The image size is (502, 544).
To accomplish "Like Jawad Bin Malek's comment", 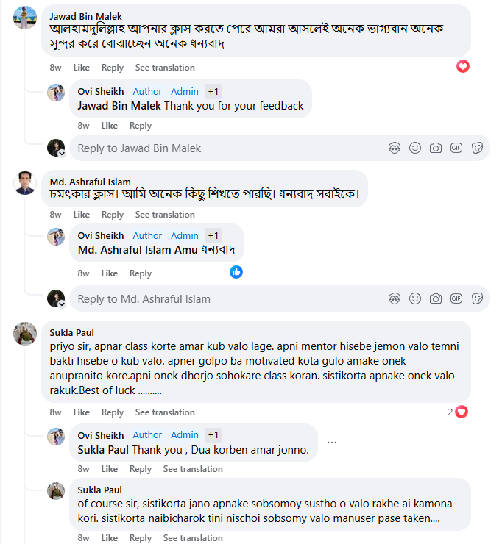I will coord(81,68).
